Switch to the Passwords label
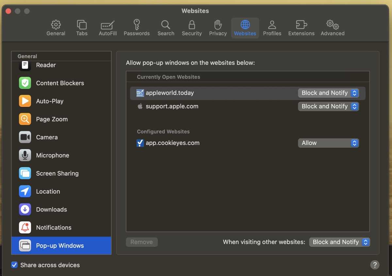This screenshot has height=276, width=392. pyautogui.click(x=137, y=33)
